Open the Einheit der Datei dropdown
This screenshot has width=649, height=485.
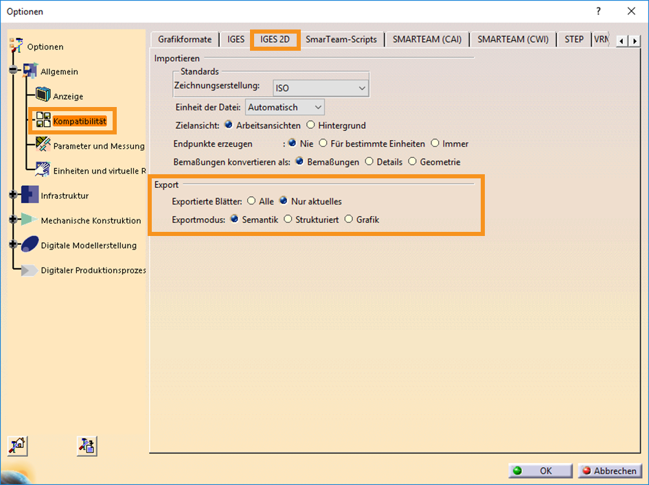[x=317, y=107]
